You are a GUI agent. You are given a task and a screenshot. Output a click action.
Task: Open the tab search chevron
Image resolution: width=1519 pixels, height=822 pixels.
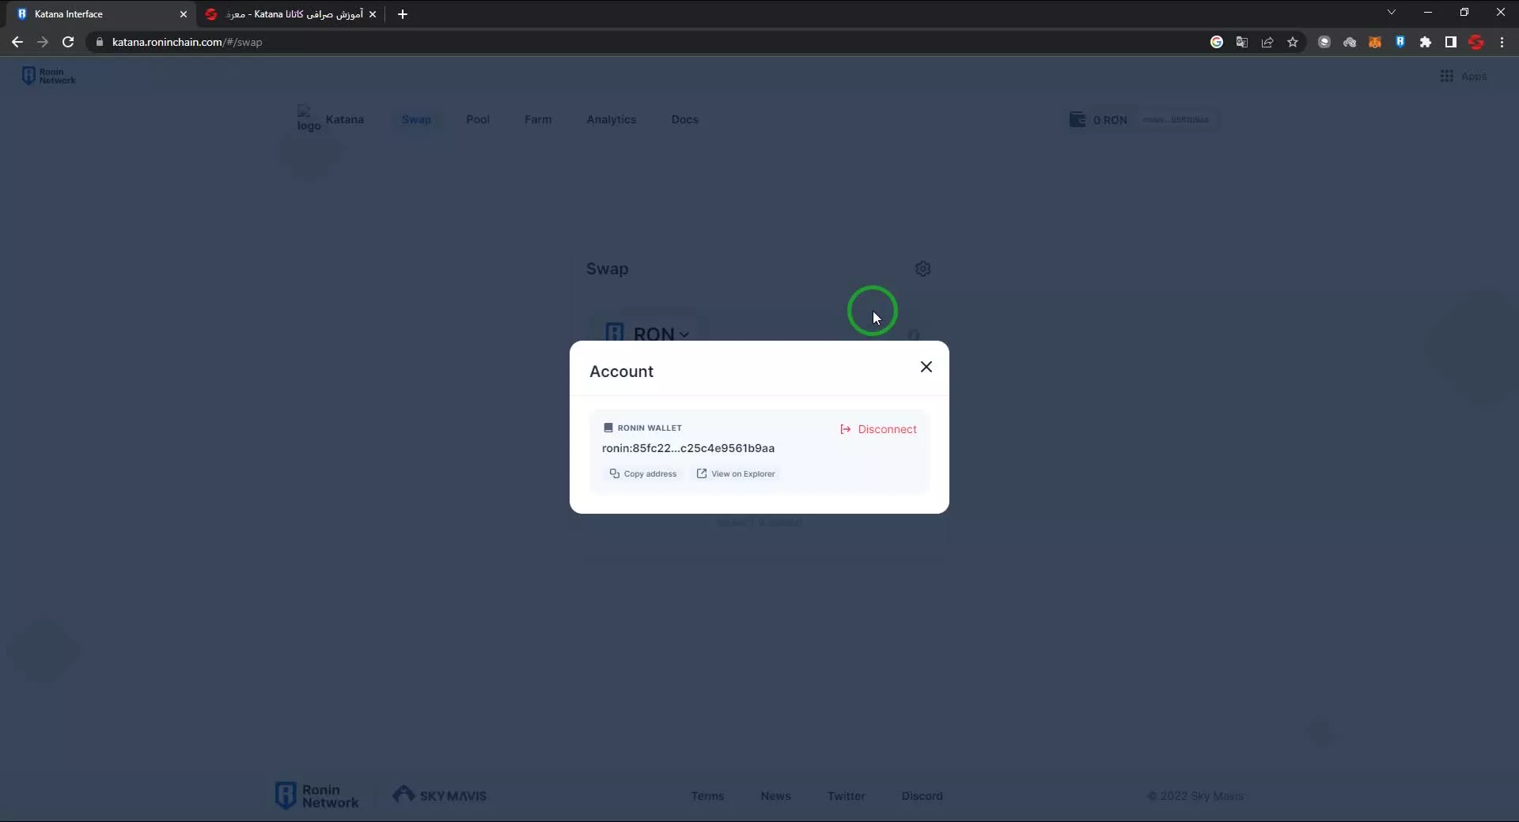[1392, 13]
